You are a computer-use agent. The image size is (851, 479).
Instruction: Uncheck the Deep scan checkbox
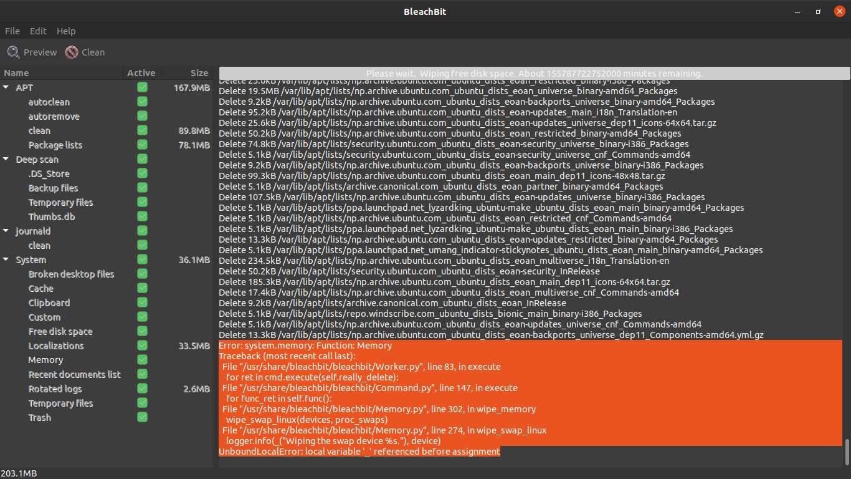pos(142,159)
